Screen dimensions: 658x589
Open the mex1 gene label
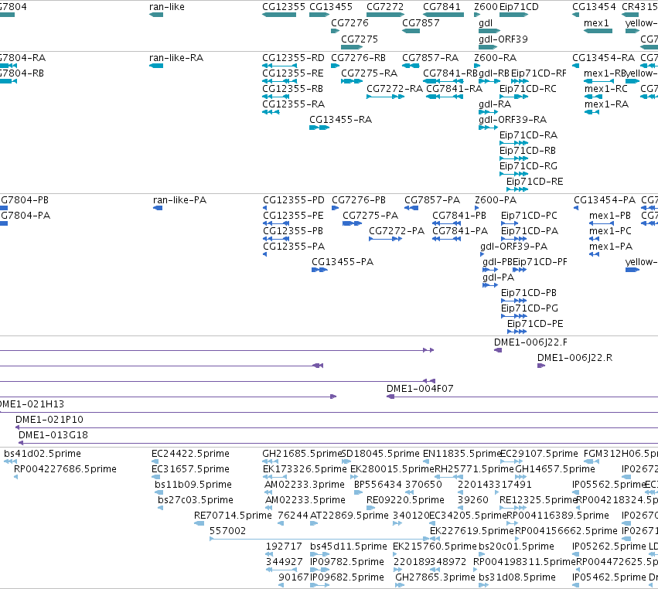click(596, 23)
